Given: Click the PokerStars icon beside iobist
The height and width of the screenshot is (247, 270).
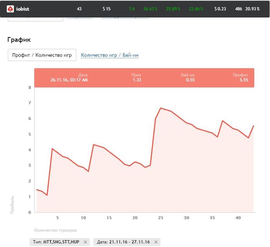Looking at the screenshot, I should point(10,8).
